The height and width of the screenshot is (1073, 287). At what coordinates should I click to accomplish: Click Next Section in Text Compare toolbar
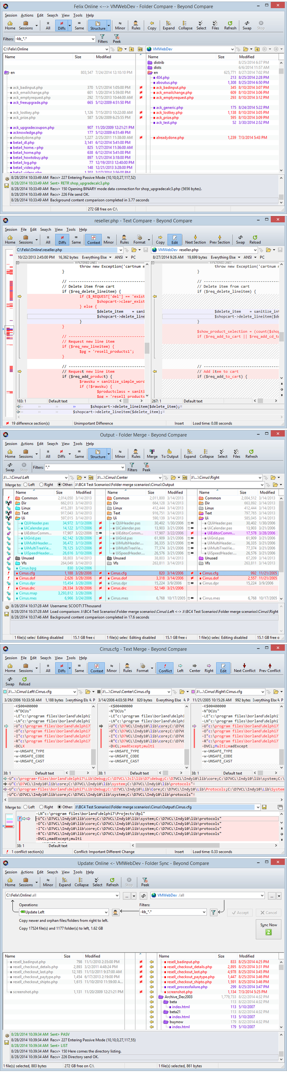(195, 239)
